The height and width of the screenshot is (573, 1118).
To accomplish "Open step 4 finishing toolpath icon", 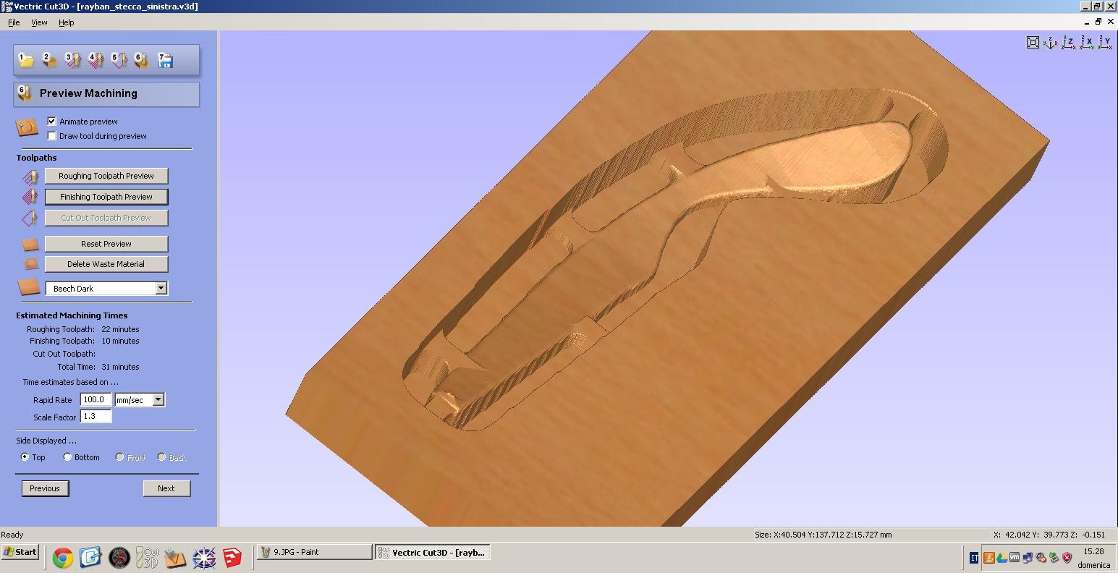I will pos(96,61).
